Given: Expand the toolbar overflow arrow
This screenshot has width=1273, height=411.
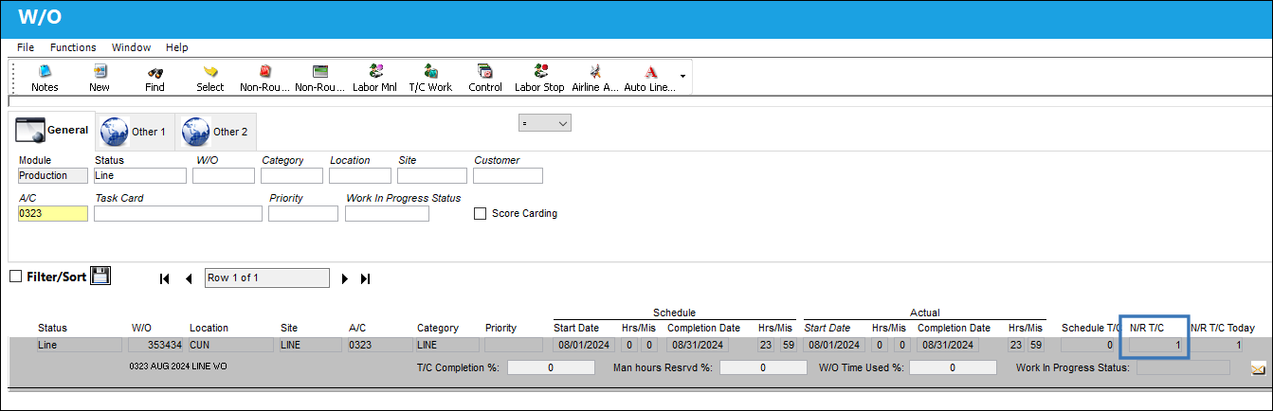Looking at the screenshot, I should click(683, 75).
